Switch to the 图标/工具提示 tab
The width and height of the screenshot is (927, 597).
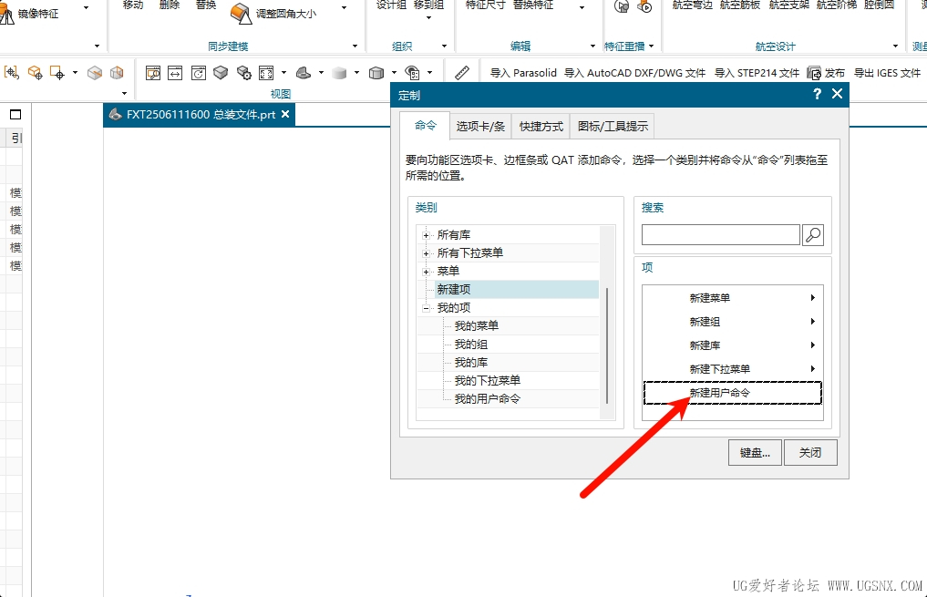click(613, 126)
